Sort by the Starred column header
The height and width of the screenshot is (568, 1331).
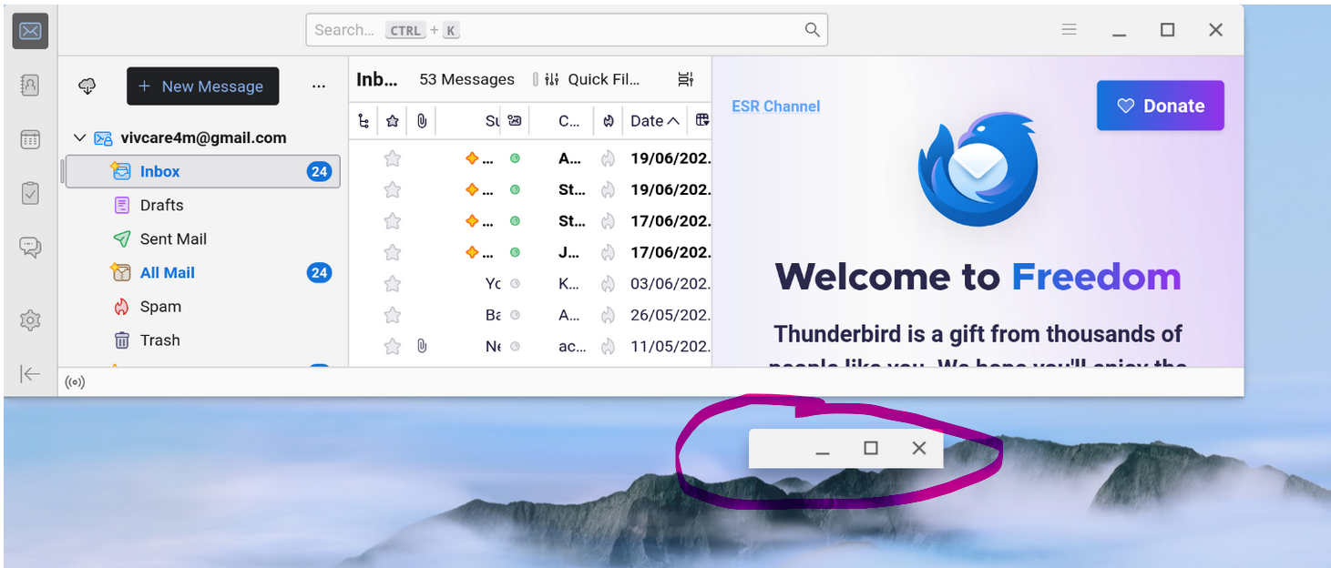pyautogui.click(x=393, y=120)
